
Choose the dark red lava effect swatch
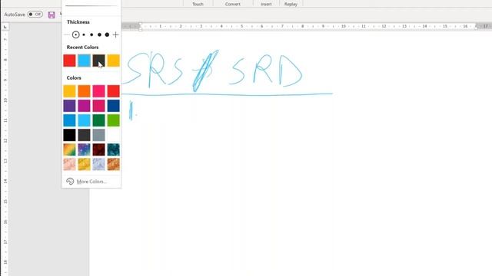(99, 149)
